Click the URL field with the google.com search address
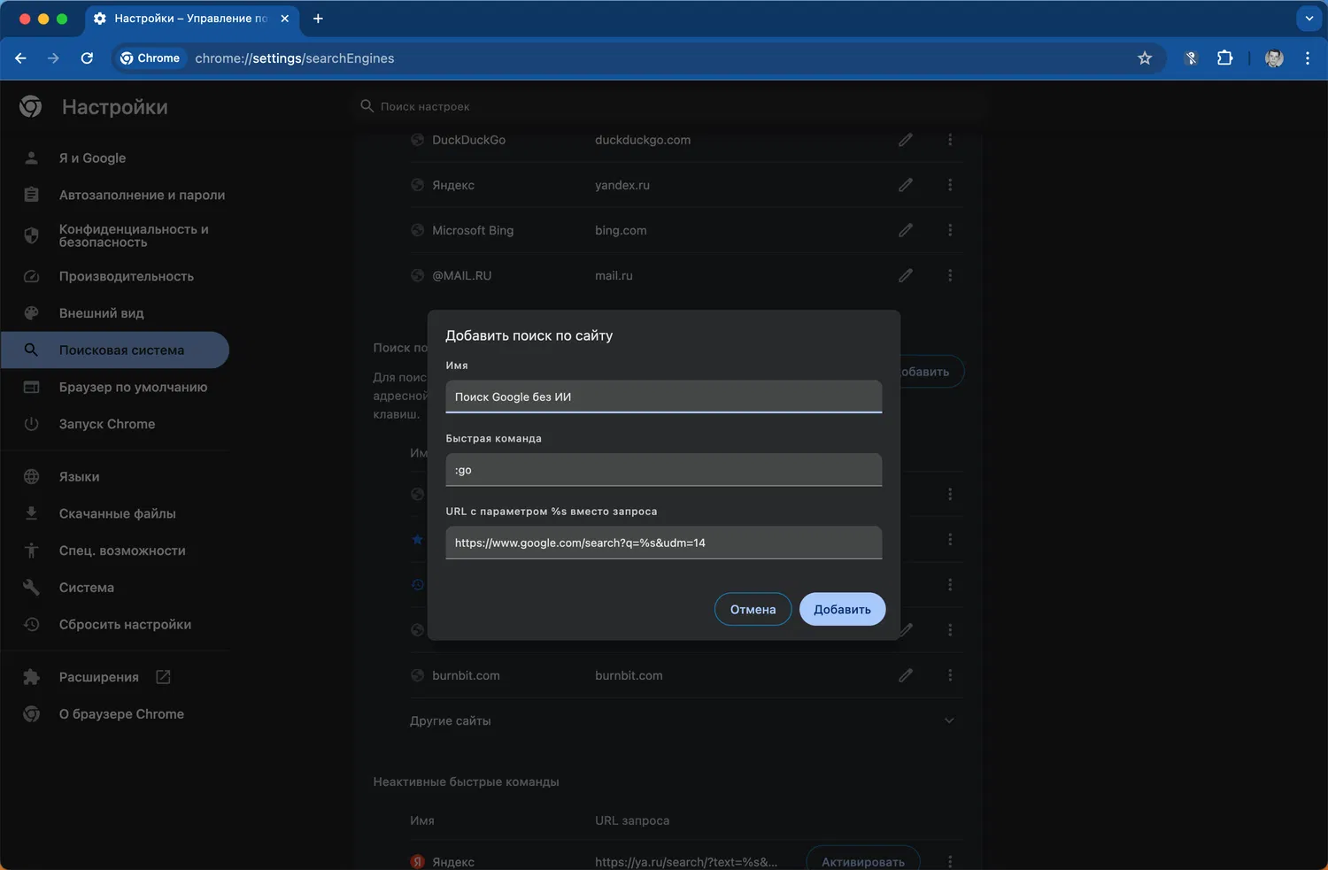Viewport: 1328px width, 870px height. [x=664, y=543]
